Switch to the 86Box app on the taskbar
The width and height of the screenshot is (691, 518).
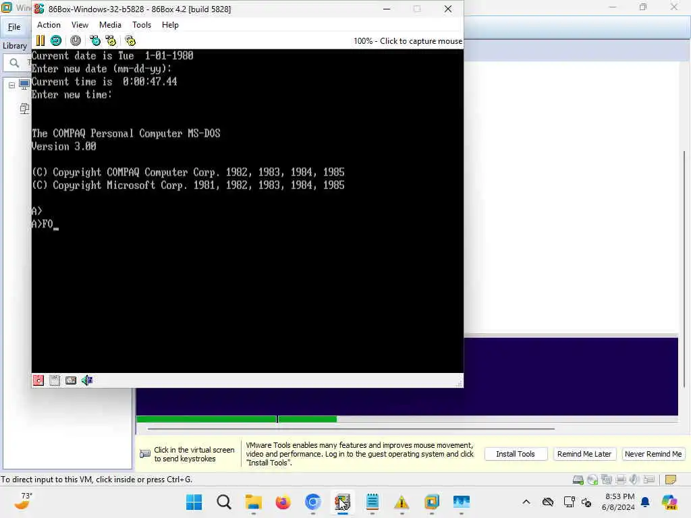pyautogui.click(x=342, y=502)
